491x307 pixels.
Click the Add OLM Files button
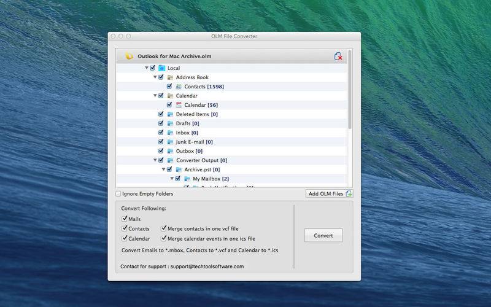[330, 193]
